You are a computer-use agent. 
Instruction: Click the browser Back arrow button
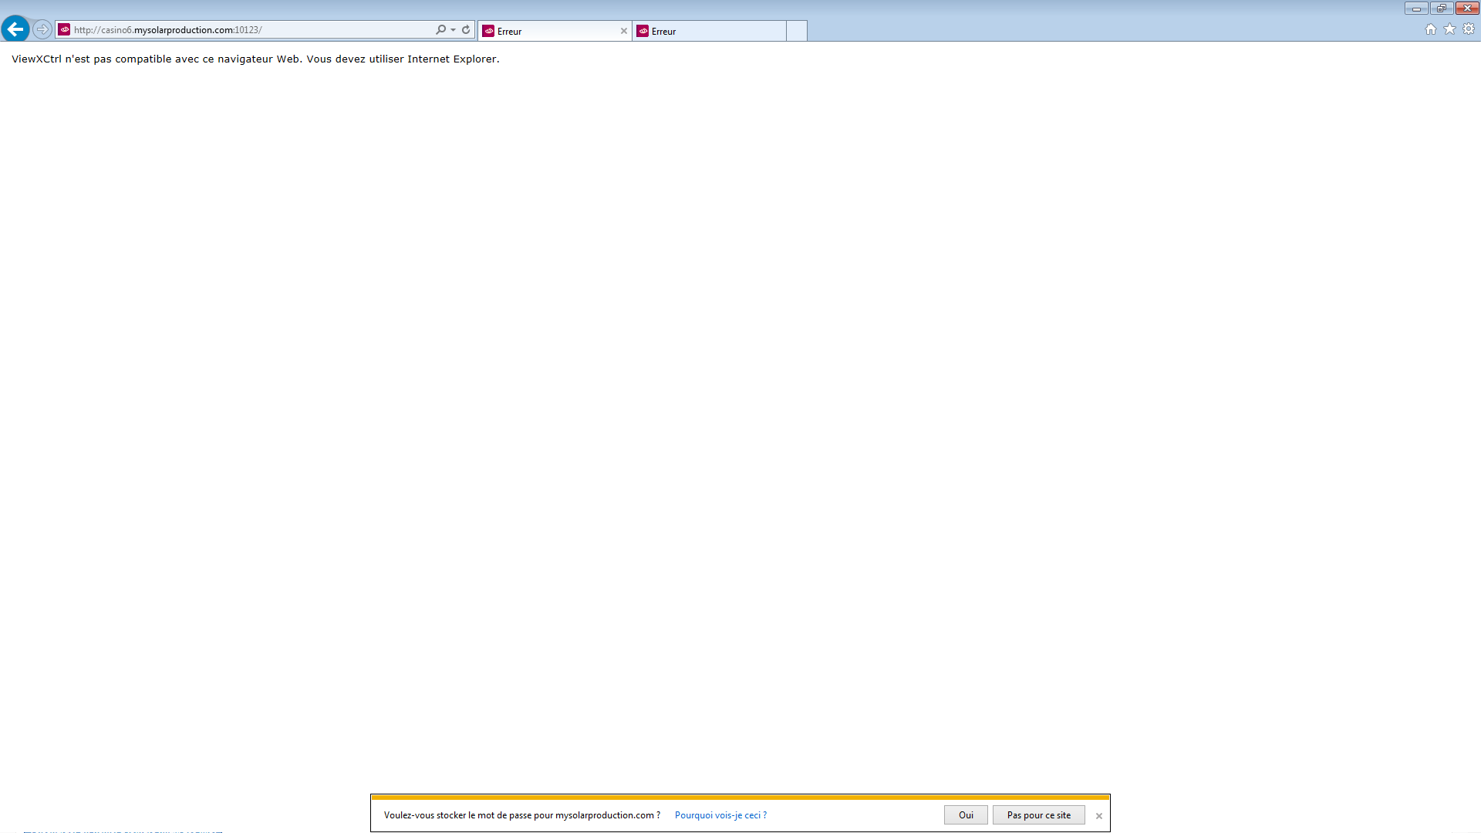pos(15,29)
